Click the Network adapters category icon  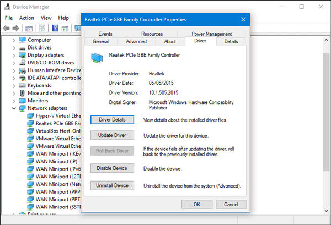[x=22, y=108]
